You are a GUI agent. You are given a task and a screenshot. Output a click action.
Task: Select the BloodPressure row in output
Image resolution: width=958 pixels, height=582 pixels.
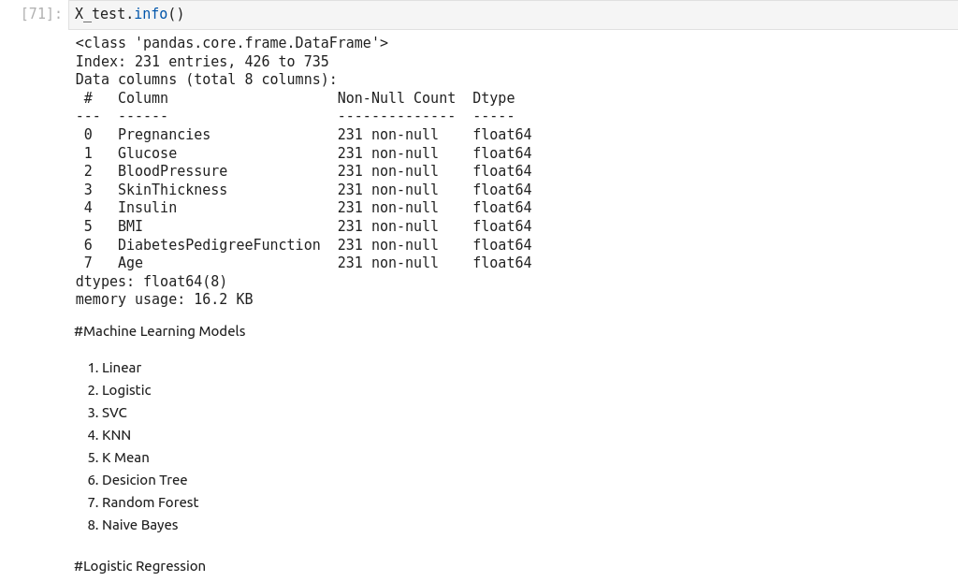coord(172,171)
